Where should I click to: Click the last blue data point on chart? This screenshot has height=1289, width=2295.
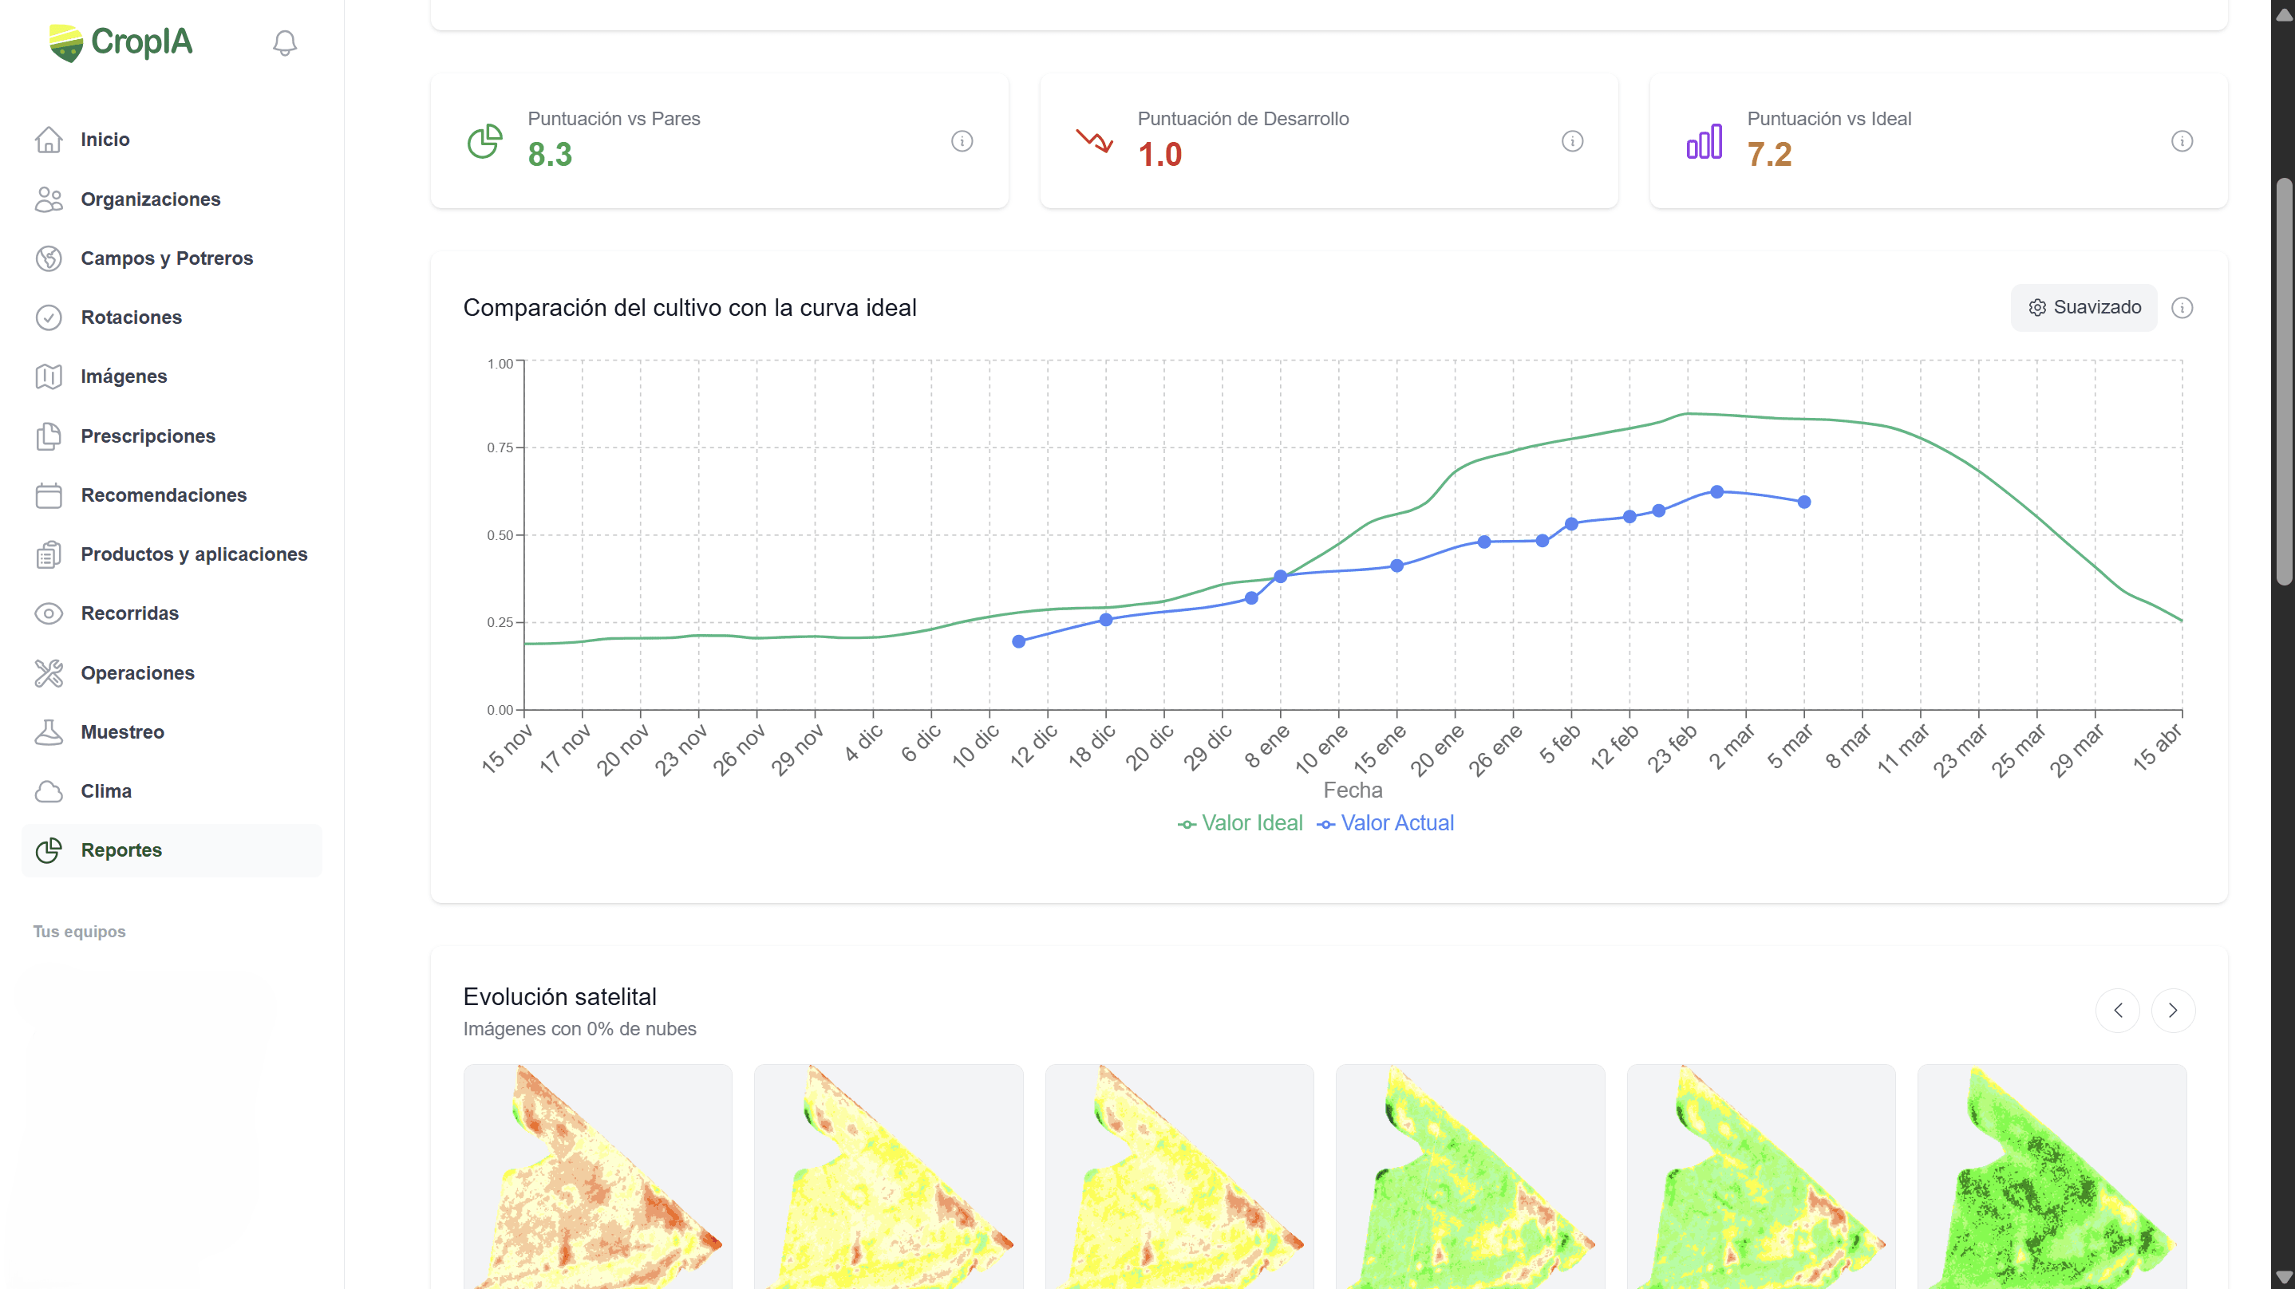pyautogui.click(x=1803, y=502)
